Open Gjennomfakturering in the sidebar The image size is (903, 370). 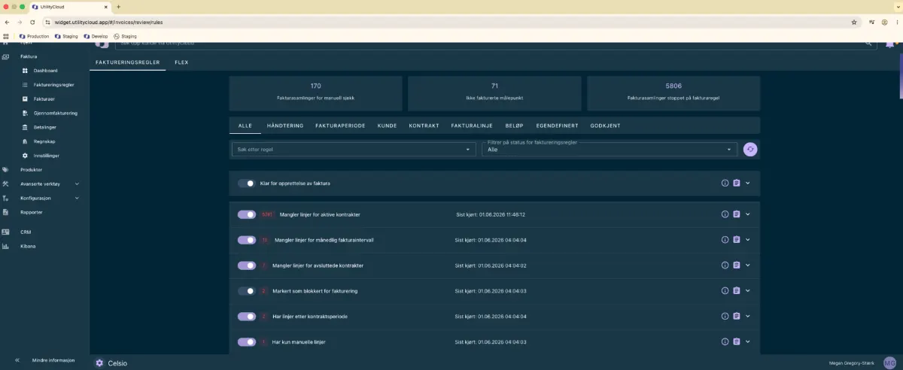tap(56, 113)
